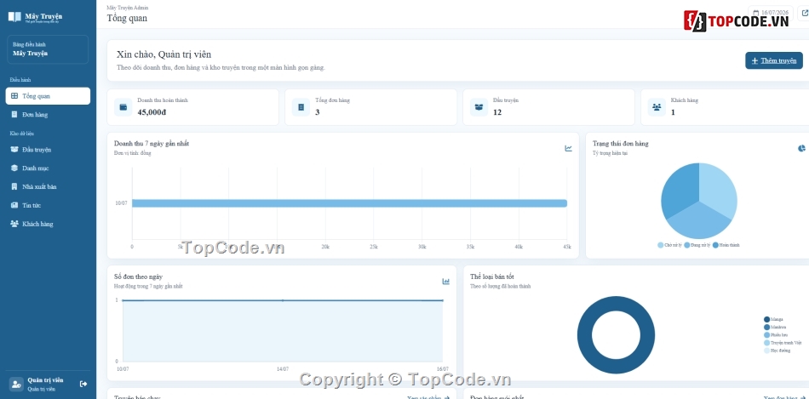Image resolution: width=809 pixels, height=399 pixels.
Task: Toggle the Phiêu lưu legend entry
Action: click(776, 335)
